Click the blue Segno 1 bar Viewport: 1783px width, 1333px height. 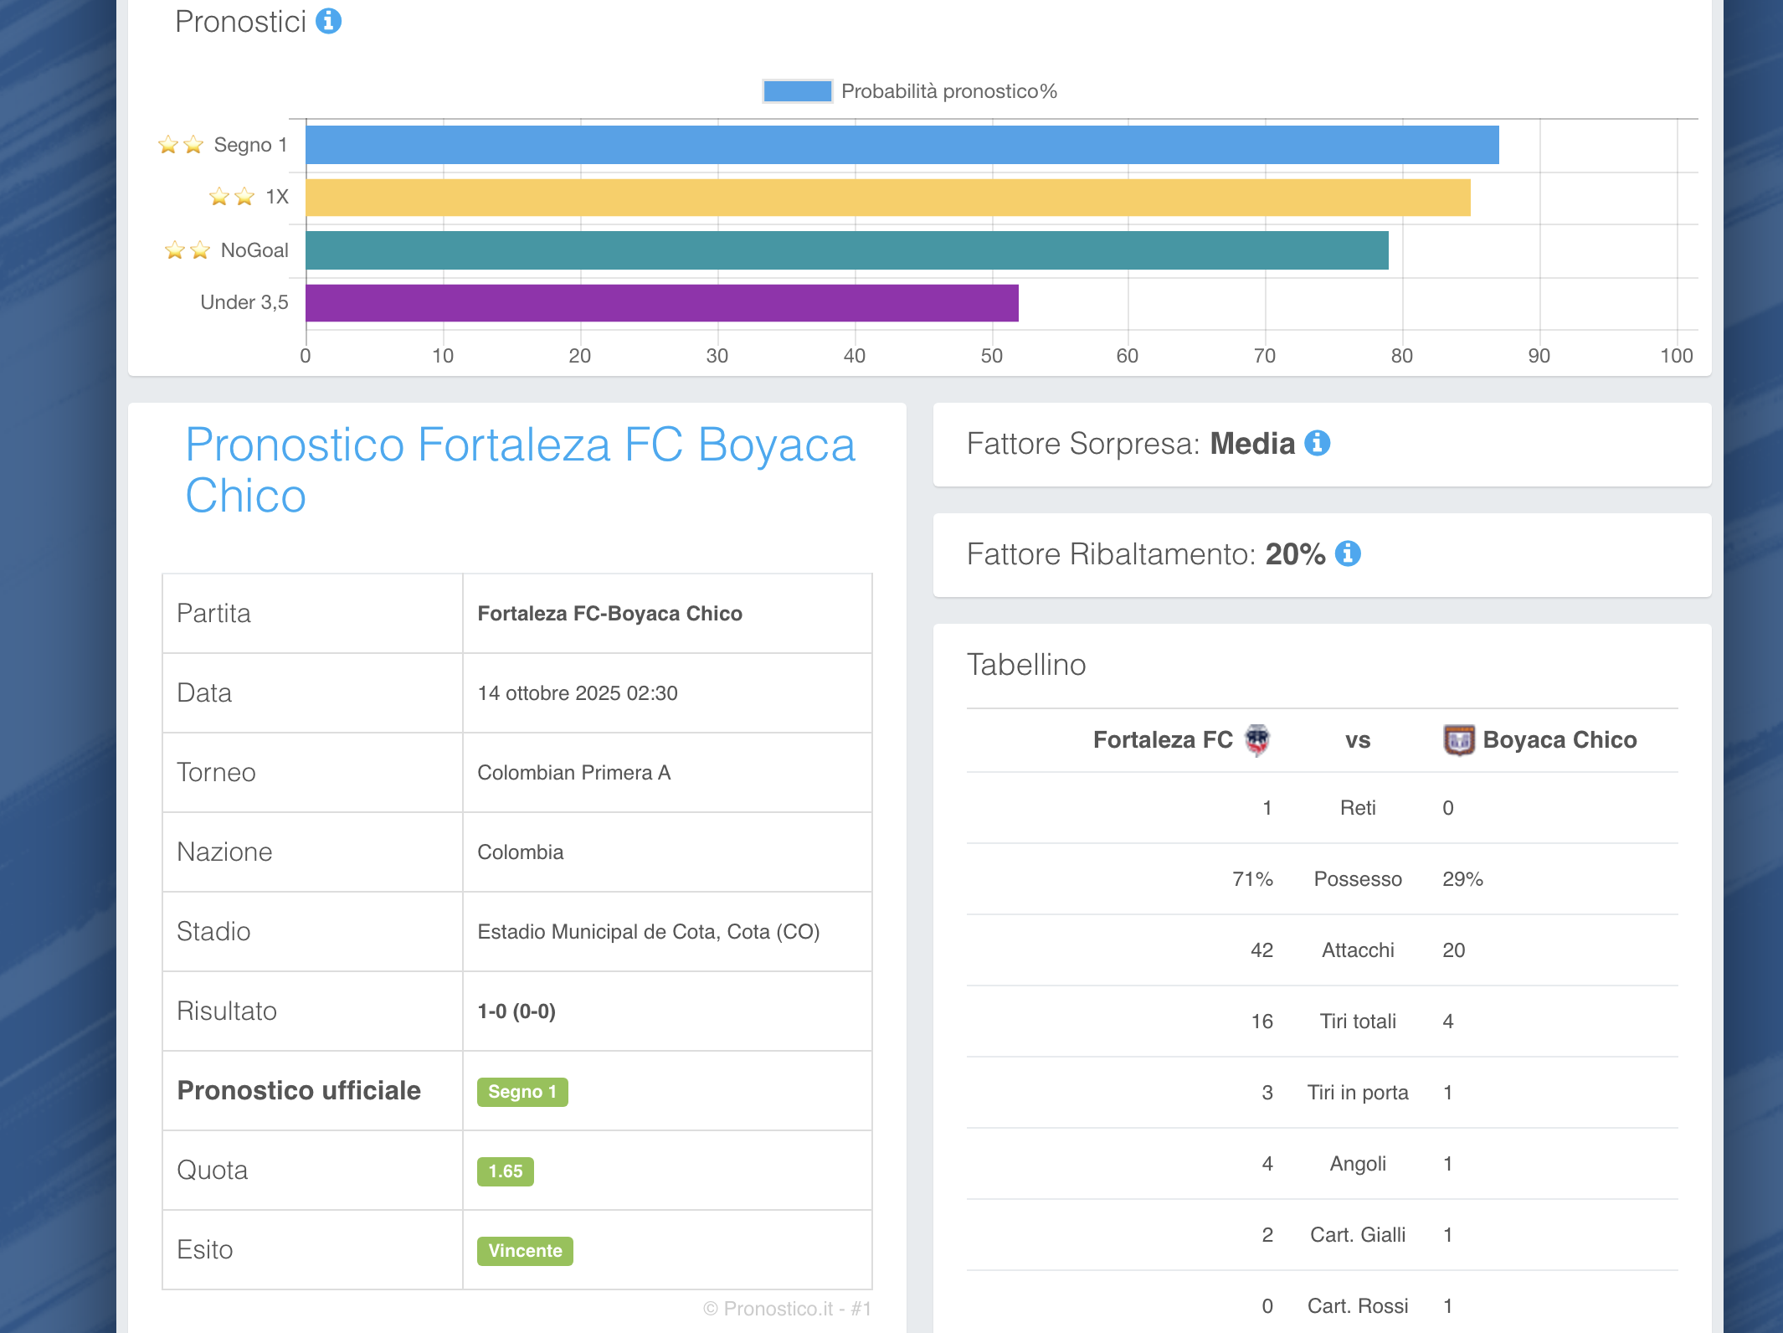point(902,145)
